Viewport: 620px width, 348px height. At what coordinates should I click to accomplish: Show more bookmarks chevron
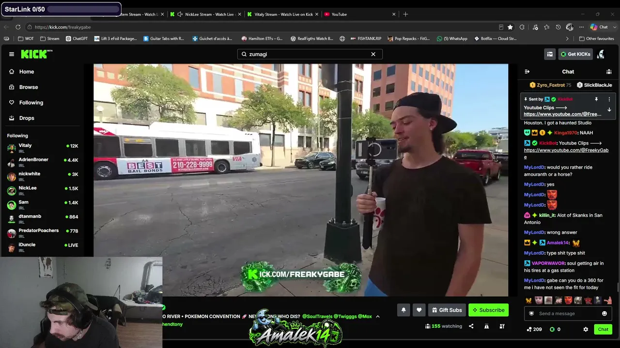(567, 39)
